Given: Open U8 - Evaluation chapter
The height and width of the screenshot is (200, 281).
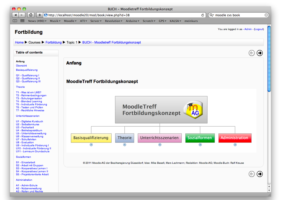Looking at the screenshot, I should pos(25,142).
